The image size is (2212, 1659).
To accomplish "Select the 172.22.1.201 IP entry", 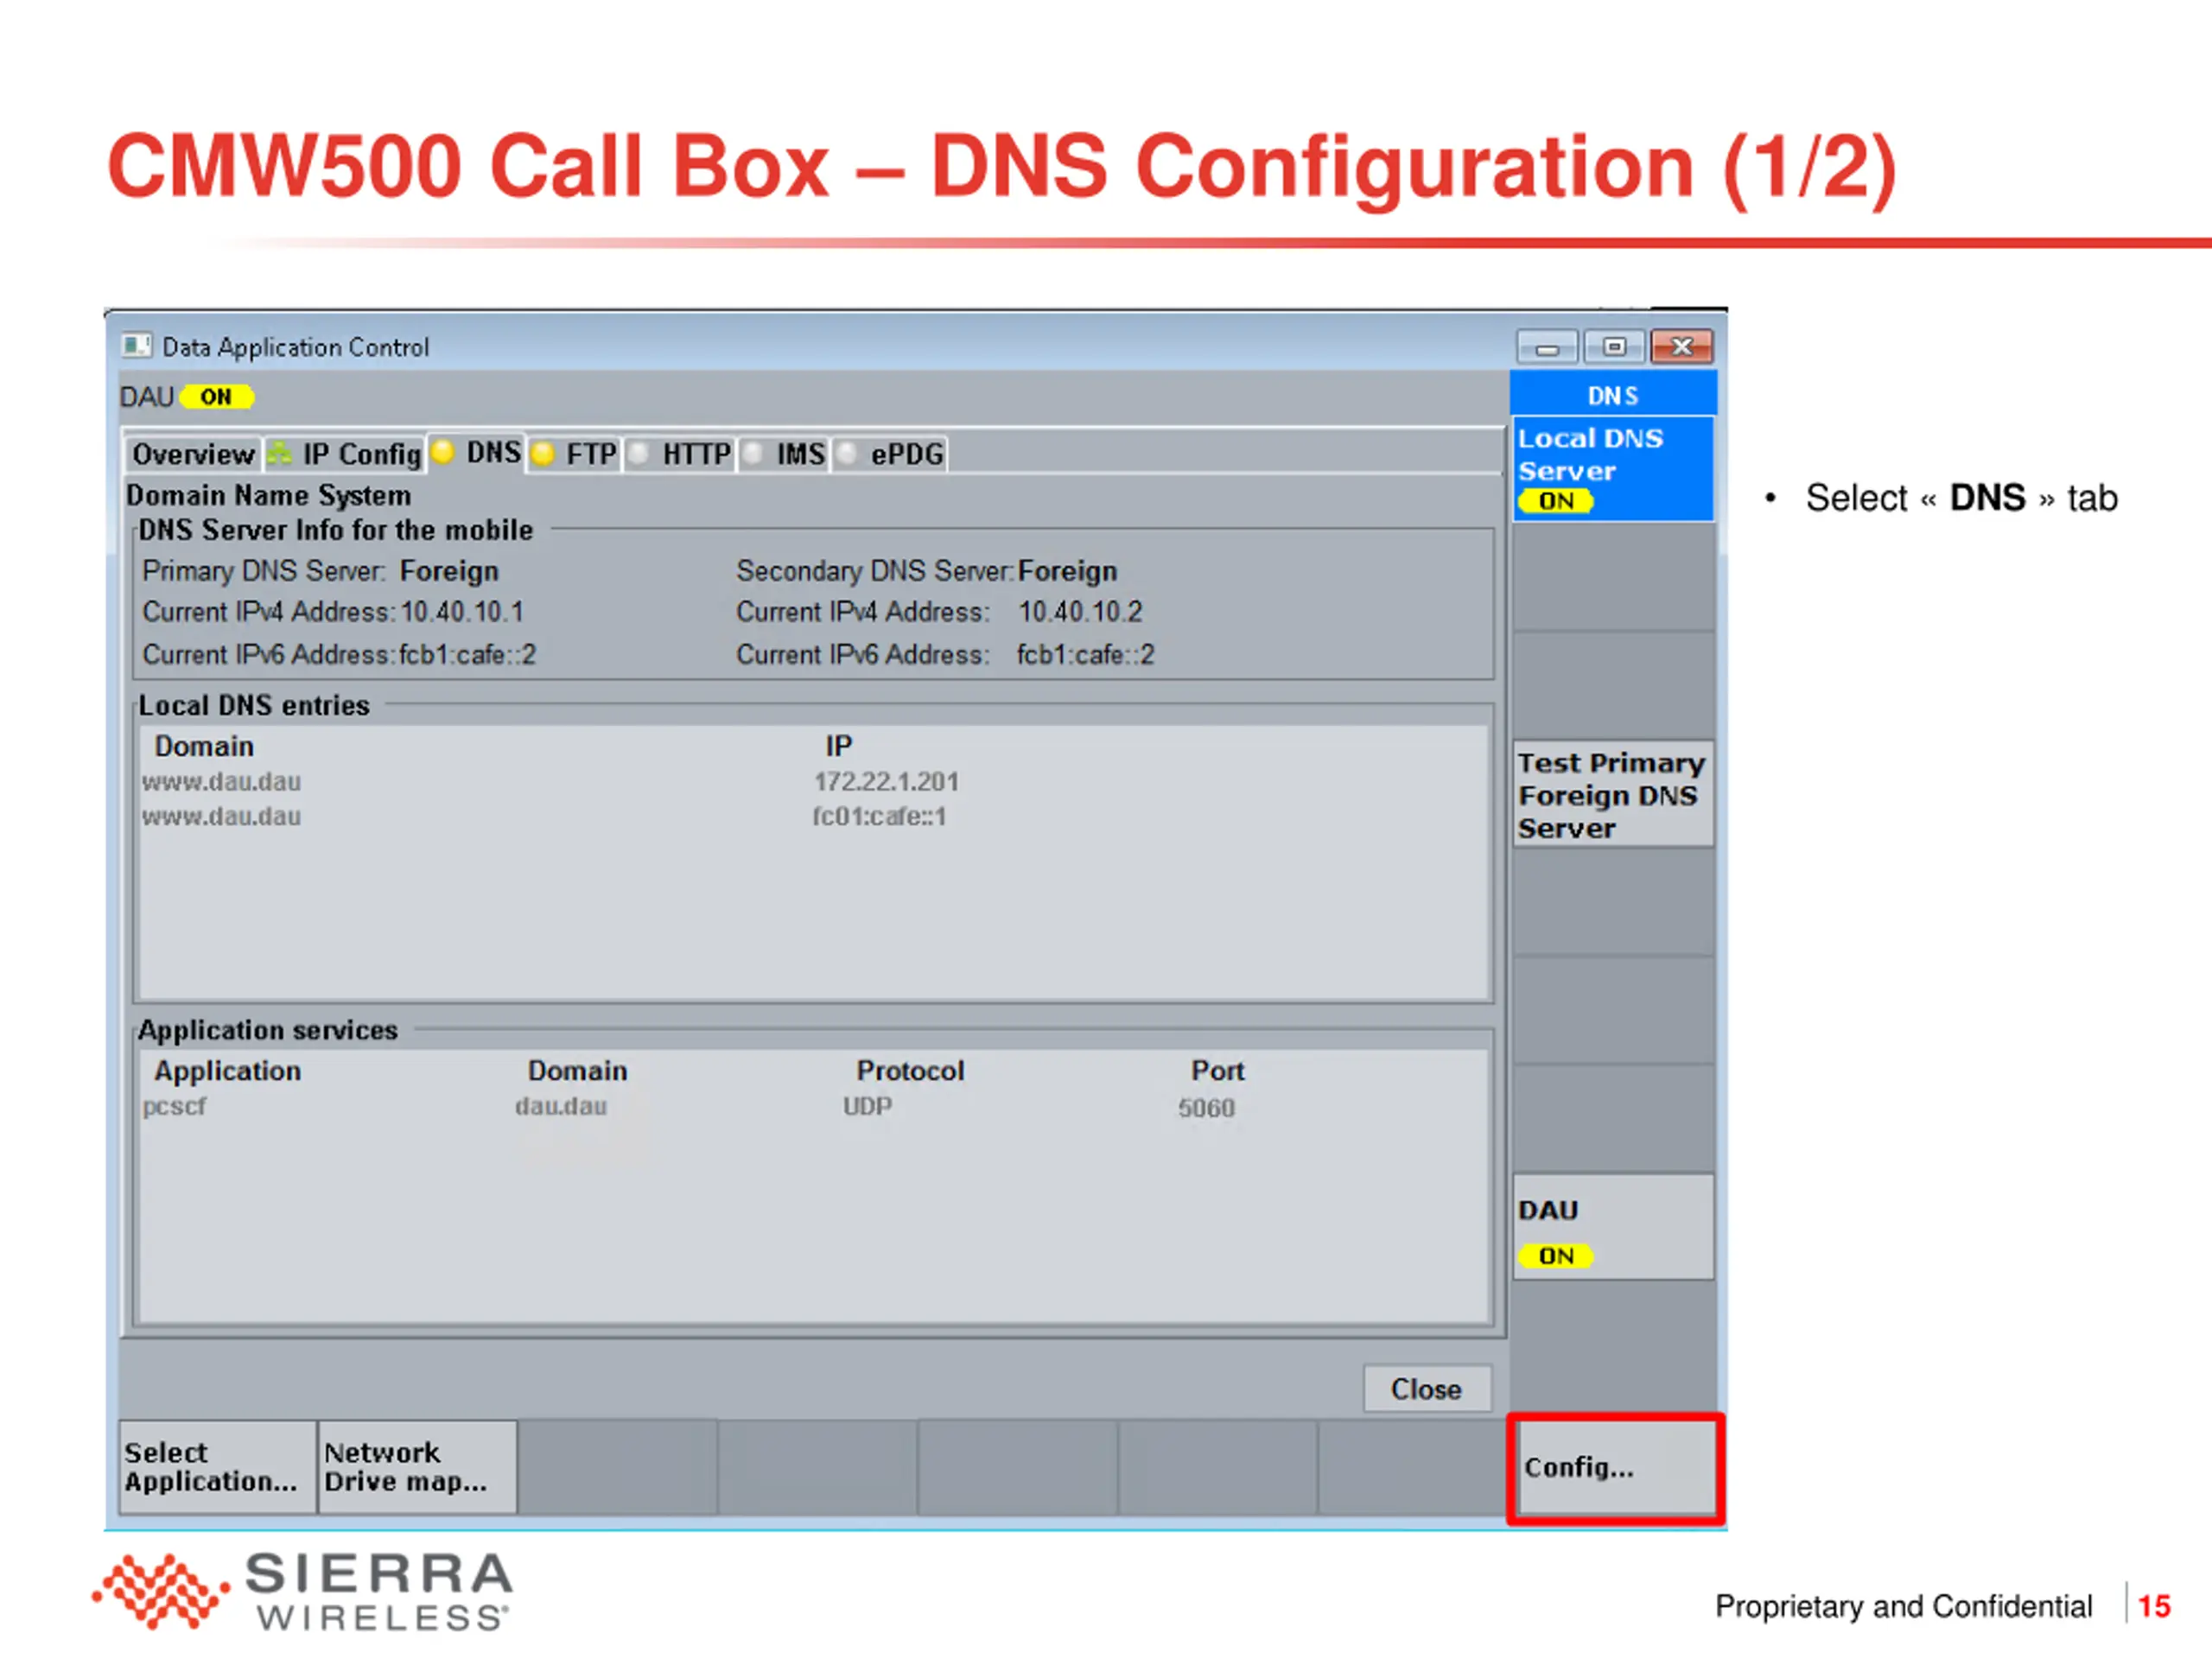I will click(886, 781).
